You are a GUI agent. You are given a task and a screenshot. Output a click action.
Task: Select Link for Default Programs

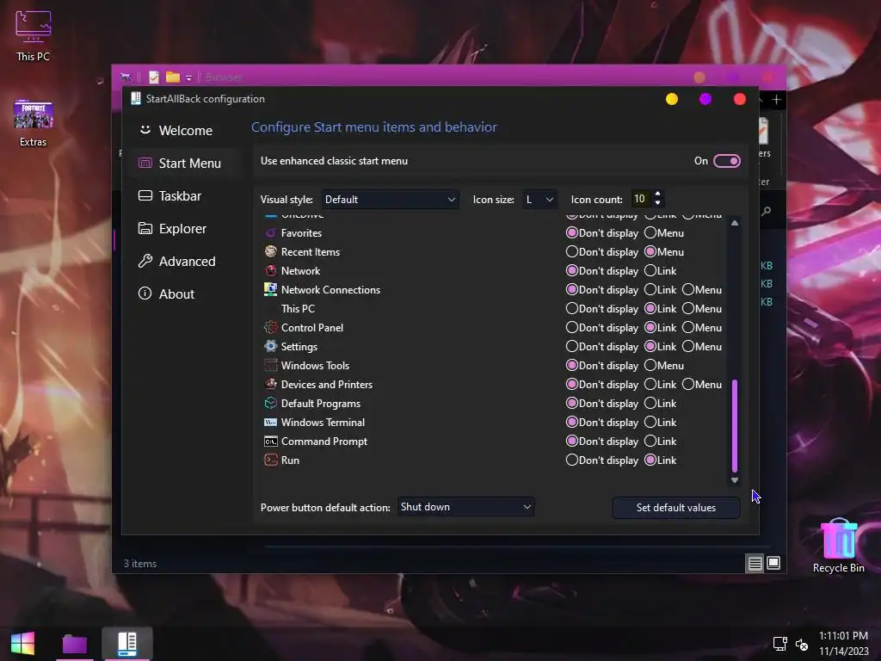(x=650, y=404)
